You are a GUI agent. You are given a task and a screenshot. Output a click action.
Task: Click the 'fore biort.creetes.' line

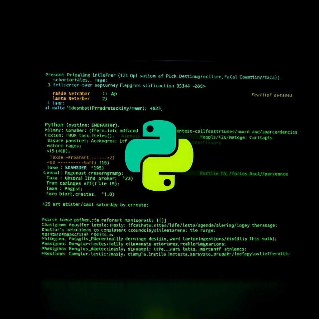tap(80, 194)
